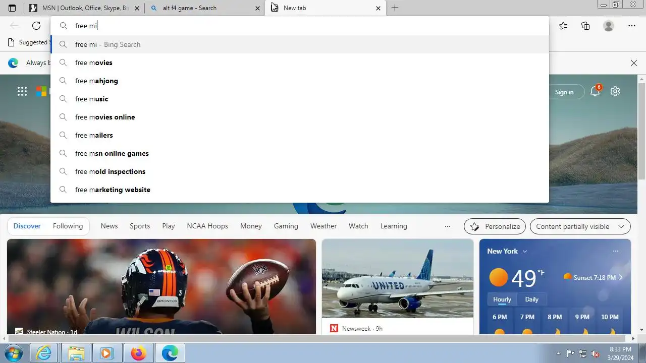The height and width of the screenshot is (363, 646).
Task: Open the Play category
Action: [169, 226]
